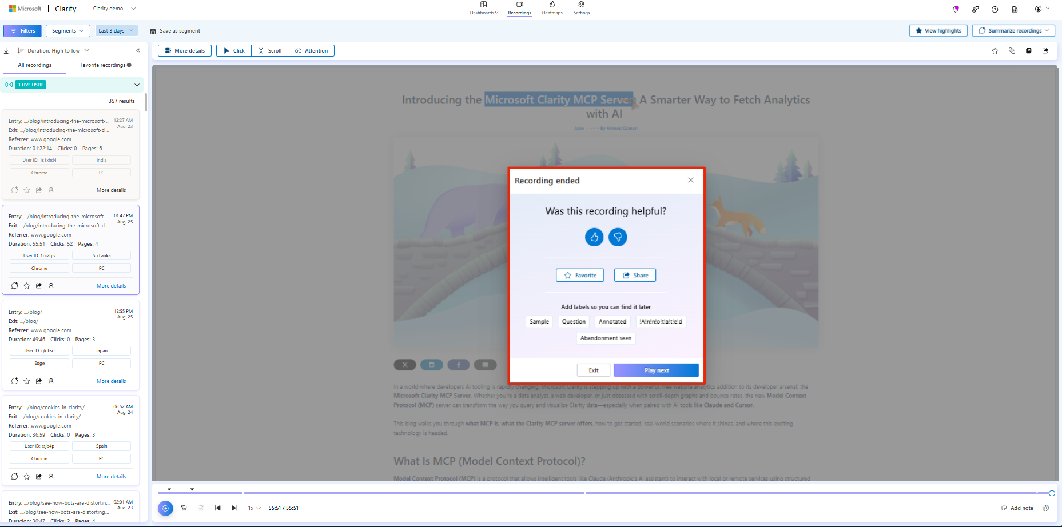Favorite the current recording from top toolbar
This screenshot has height=527, width=1062.
pos(995,50)
